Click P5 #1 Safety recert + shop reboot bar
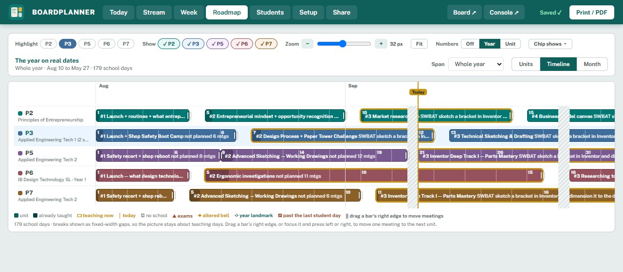623x272 pixels. coord(158,156)
